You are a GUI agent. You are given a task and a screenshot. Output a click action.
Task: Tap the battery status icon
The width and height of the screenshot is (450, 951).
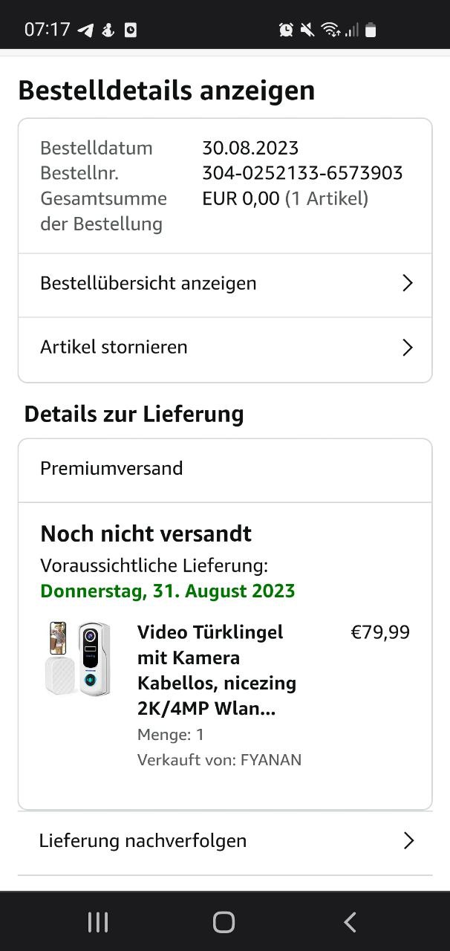(371, 30)
